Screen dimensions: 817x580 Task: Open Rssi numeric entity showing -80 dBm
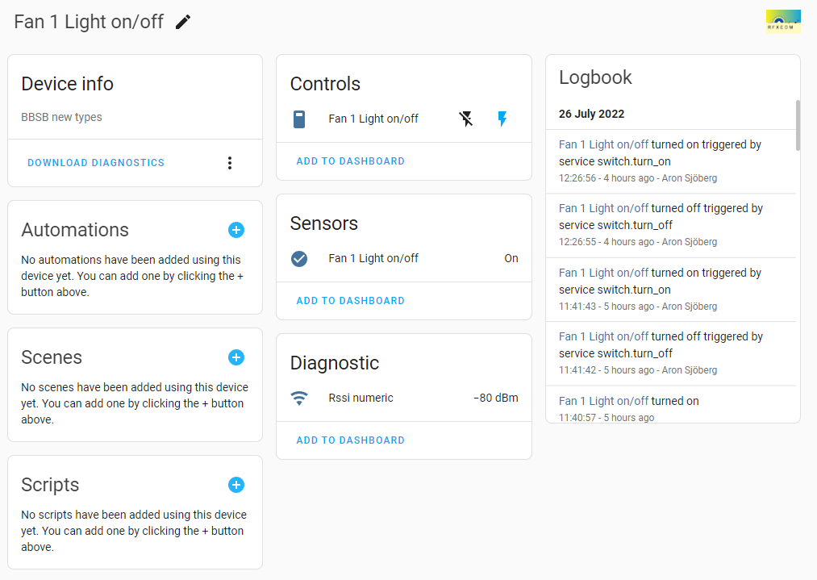pos(361,398)
